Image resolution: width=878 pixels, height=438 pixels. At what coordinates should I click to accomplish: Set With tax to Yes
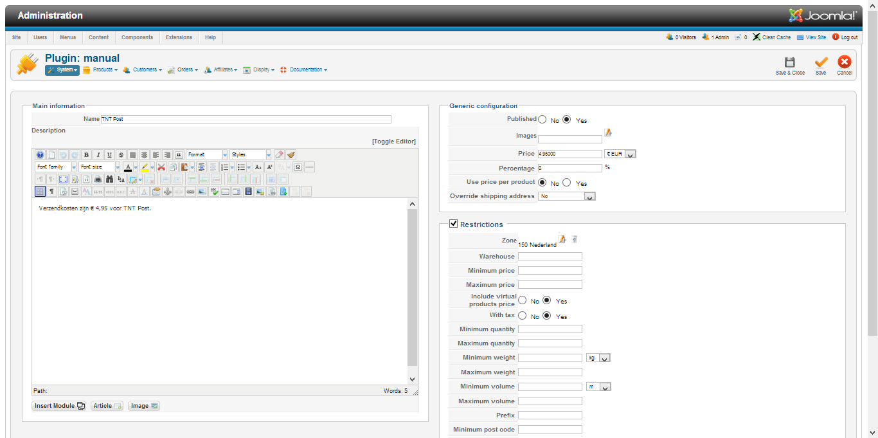coord(547,316)
